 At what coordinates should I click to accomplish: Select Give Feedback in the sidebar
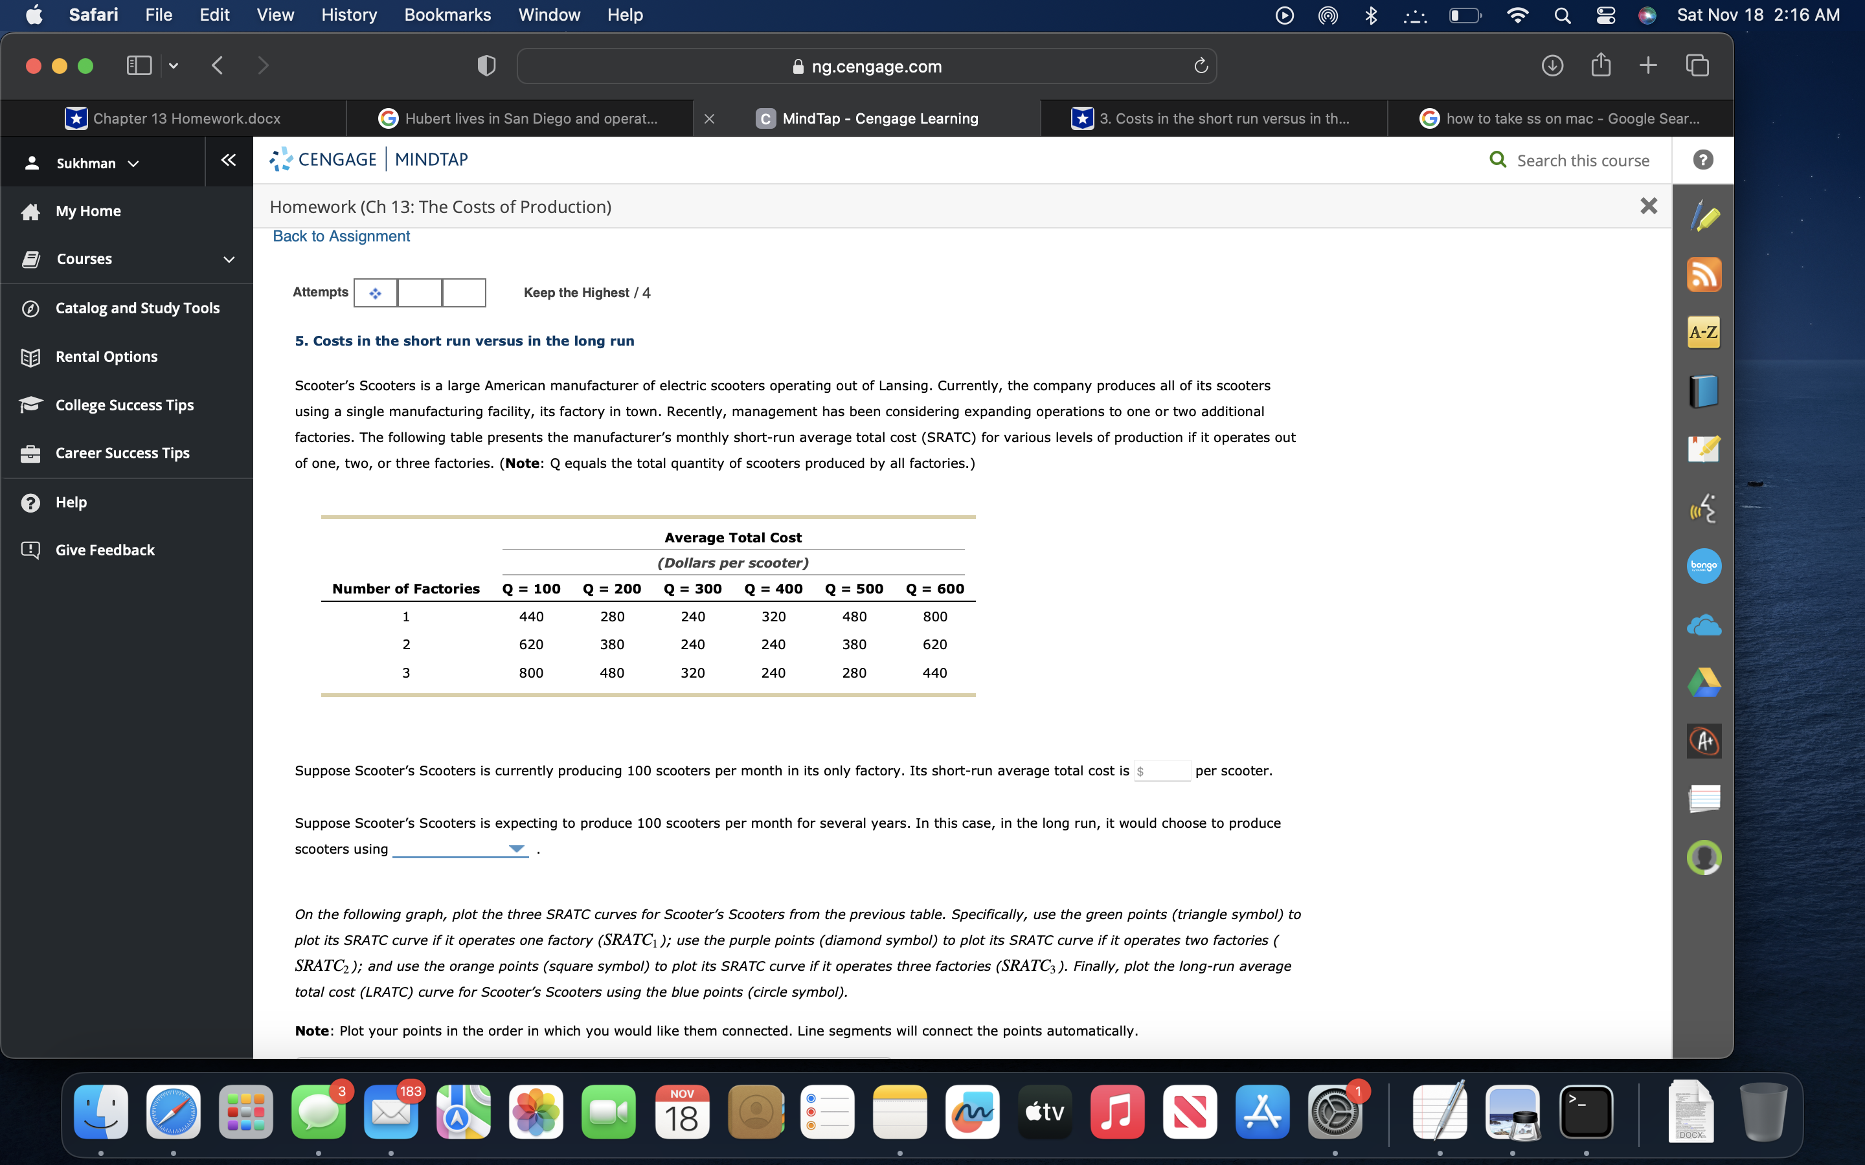[x=104, y=549]
